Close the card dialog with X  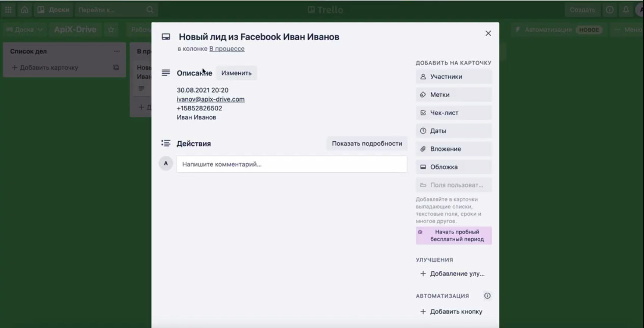pyautogui.click(x=488, y=33)
